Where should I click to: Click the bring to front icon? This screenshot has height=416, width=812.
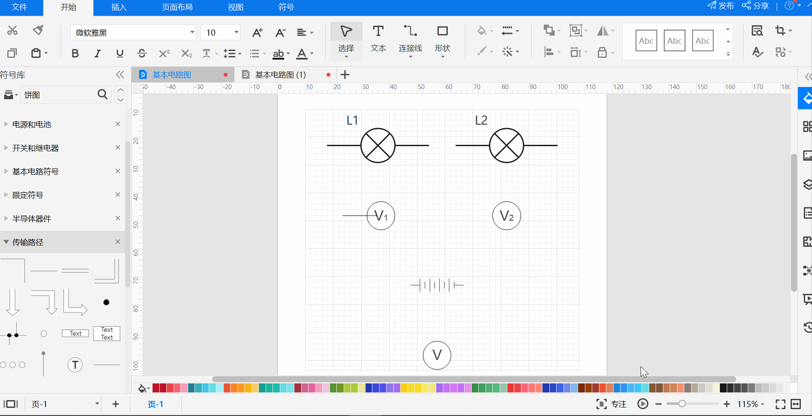click(549, 30)
